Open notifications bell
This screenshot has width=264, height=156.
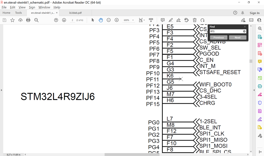(x=243, y=13)
